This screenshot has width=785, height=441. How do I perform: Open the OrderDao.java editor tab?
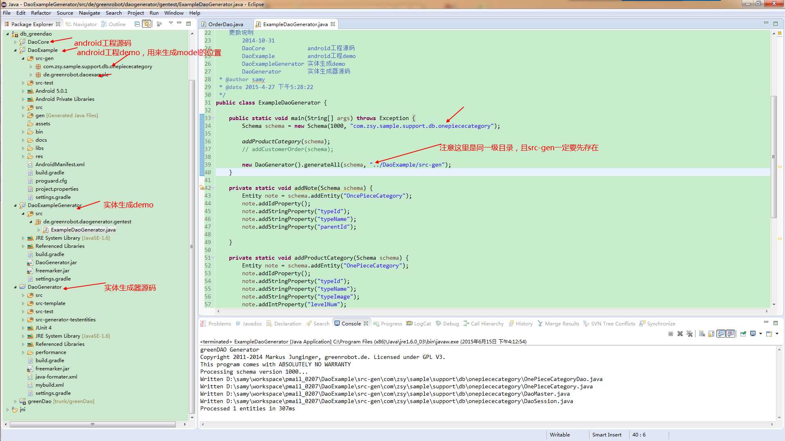point(222,24)
